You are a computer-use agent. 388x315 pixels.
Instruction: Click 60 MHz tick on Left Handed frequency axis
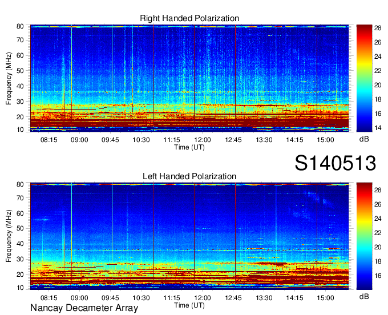20,213
